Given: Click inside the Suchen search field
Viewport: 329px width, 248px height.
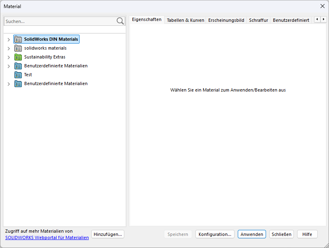Looking at the screenshot, I should tap(61, 21).
